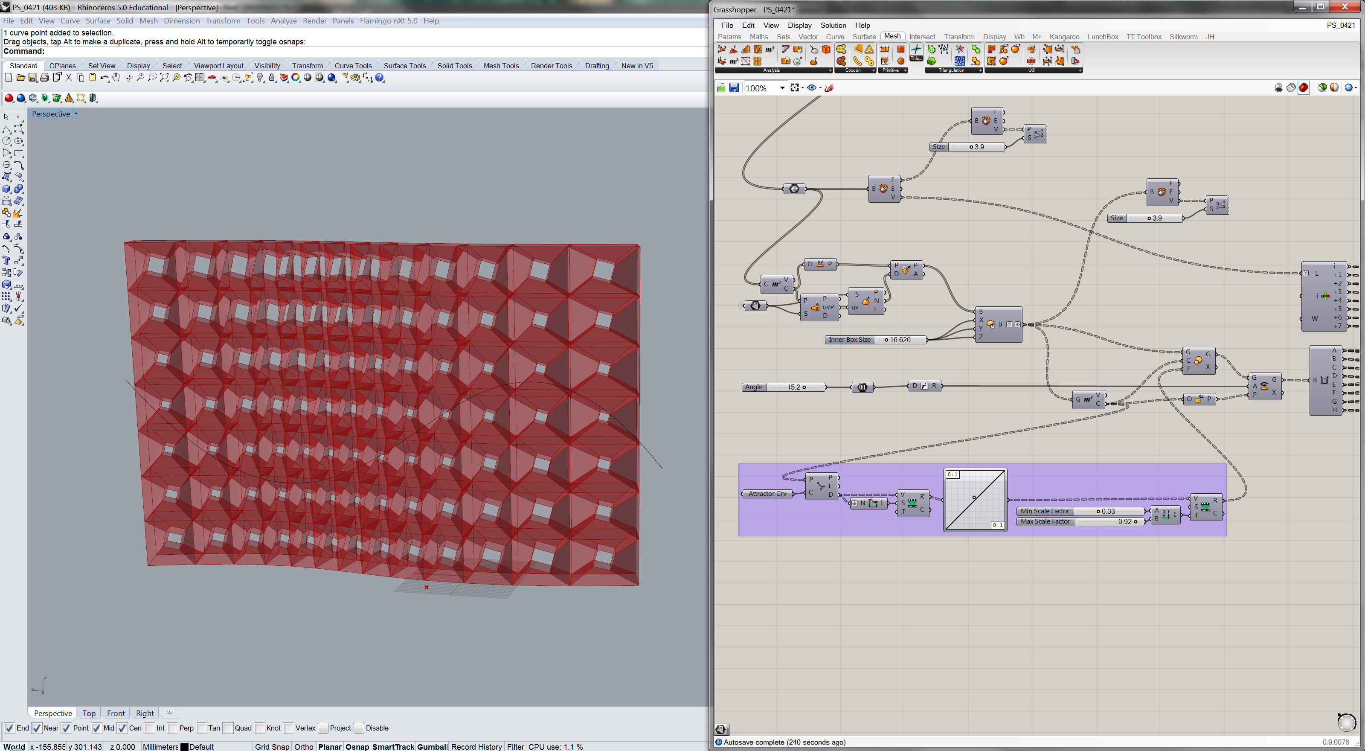The width and height of the screenshot is (1365, 751).
Task: Switch to the Front viewport tab
Action: [x=116, y=713]
